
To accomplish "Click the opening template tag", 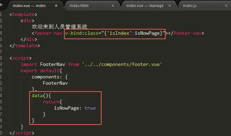I will click(23, 14).
